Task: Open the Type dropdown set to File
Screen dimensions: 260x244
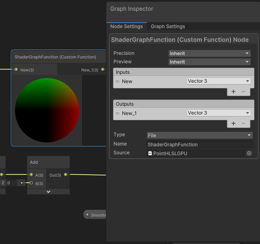Action: [200, 135]
